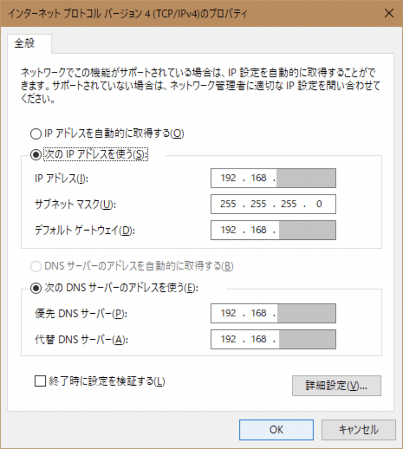403x449 pixels.
Task: Click the 詳細設定 button
Action: (x=336, y=386)
